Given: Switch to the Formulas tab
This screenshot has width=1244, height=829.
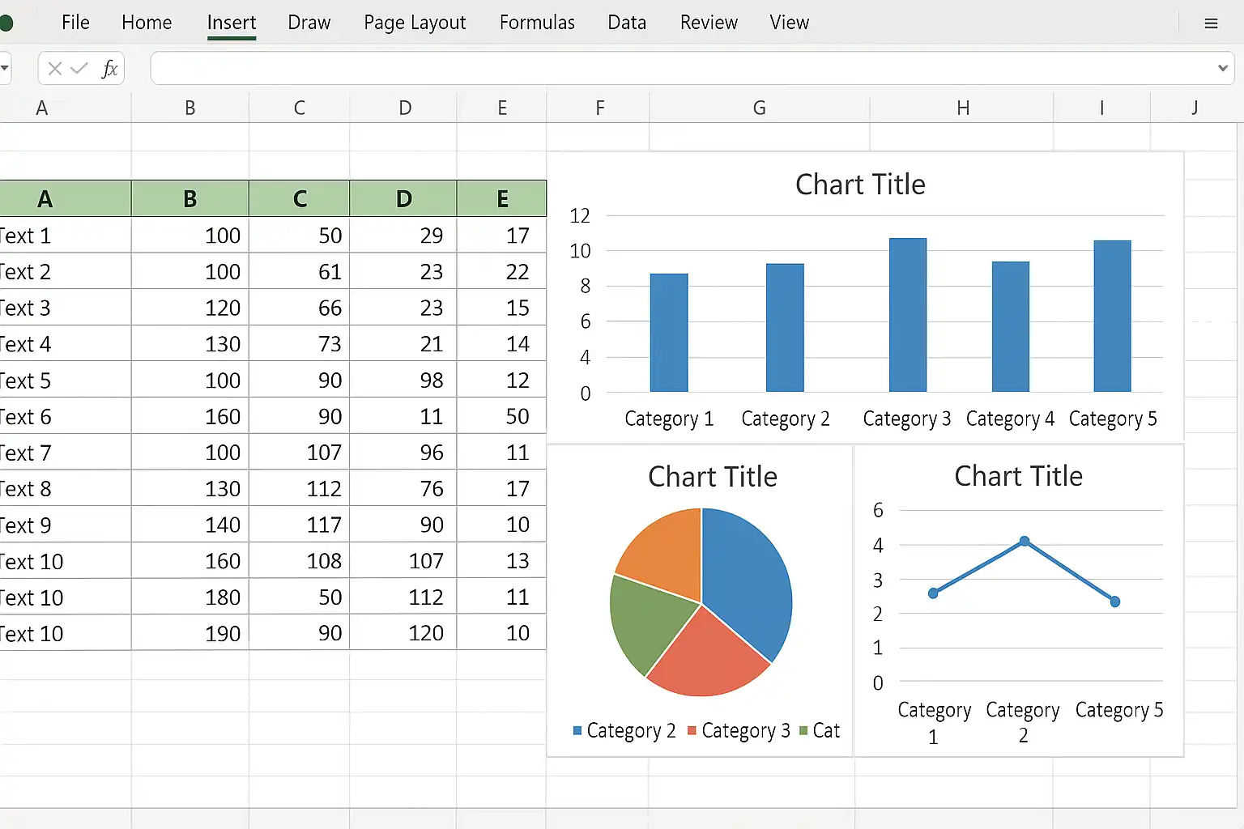Looking at the screenshot, I should (x=537, y=23).
